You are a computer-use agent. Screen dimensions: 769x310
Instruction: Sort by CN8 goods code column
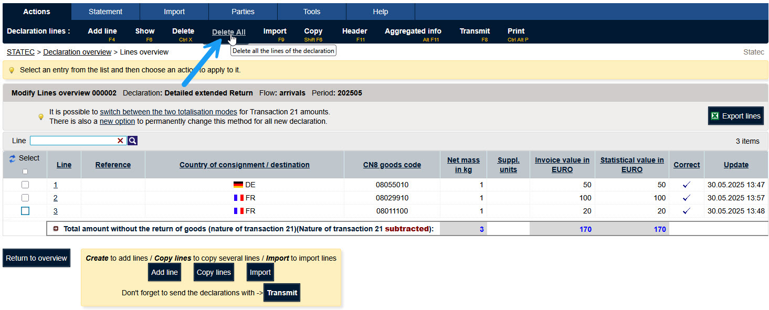(392, 165)
